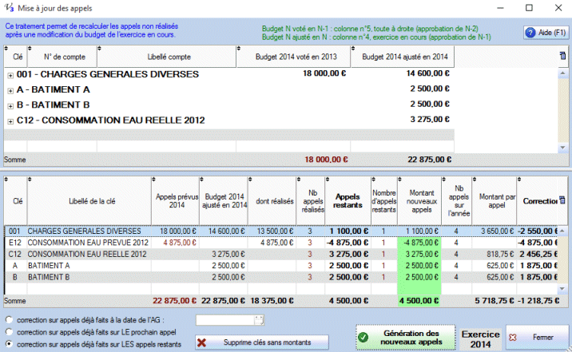Screen dimensions: 572x352
Task: Expand the 001 - CHARGES GENERALES DIVERSES row
Action: pyautogui.click(x=10, y=74)
